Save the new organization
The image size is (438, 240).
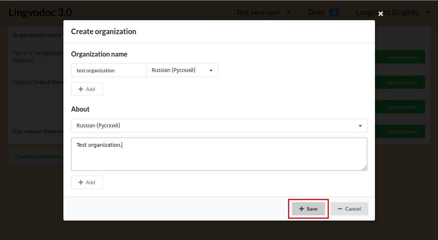point(308,209)
